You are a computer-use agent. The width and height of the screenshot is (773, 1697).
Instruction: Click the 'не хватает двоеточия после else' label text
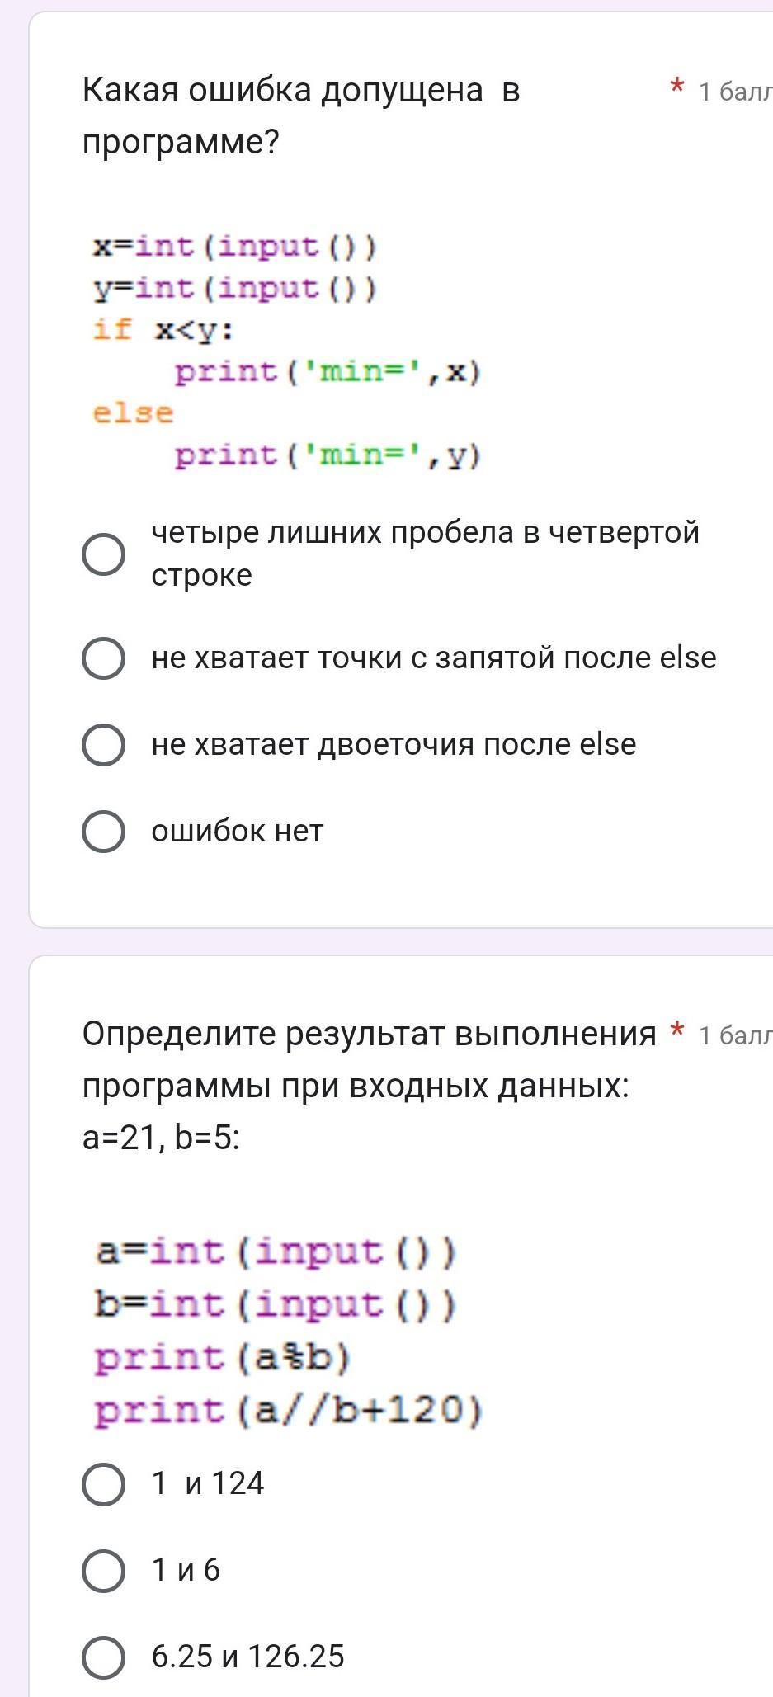tap(394, 744)
